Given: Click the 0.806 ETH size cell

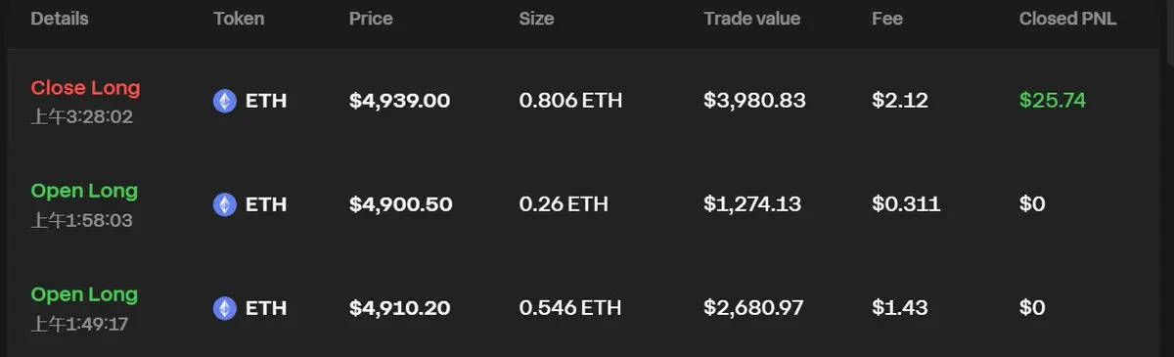Looking at the screenshot, I should pos(570,101).
